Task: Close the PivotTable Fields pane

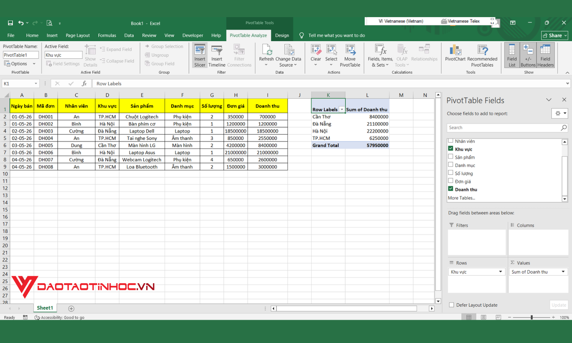Action: coord(564,100)
